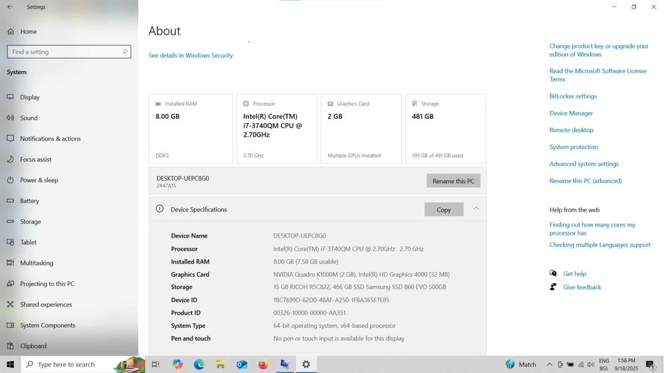Image resolution: width=664 pixels, height=373 pixels.
Task: Open Read the Microsoft Software License Terms
Action: coord(598,75)
